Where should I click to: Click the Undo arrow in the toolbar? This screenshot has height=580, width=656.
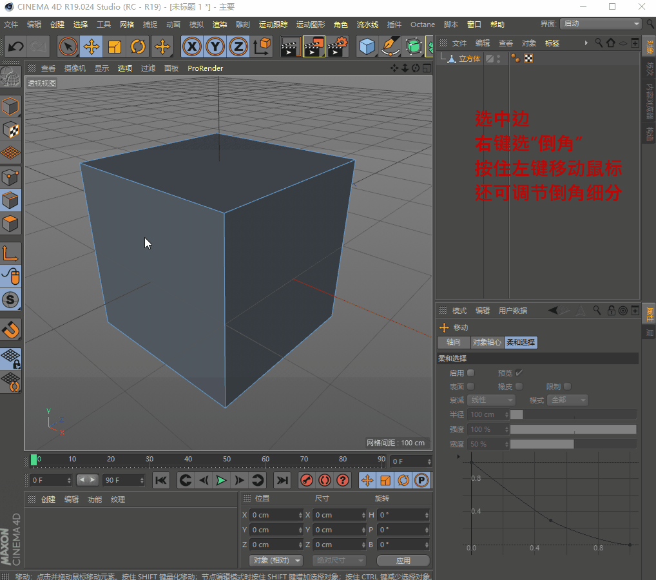tap(15, 47)
